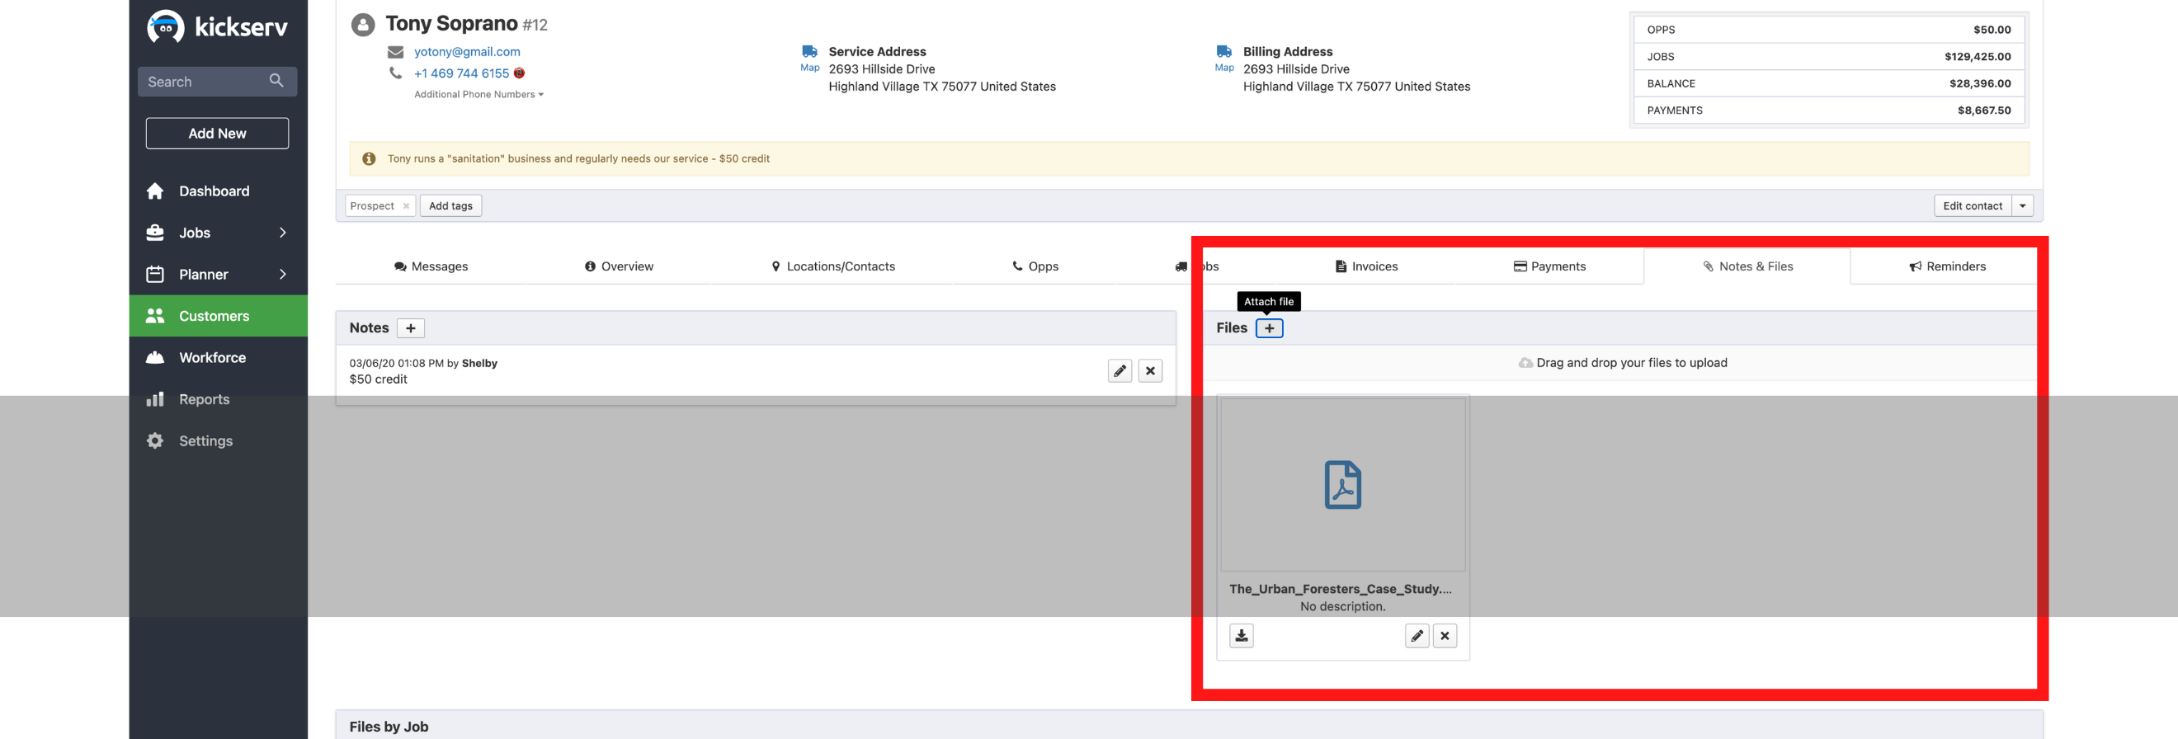Go to Dashboard
This screenshot has width=2178, height=739.
coord(214,191)
